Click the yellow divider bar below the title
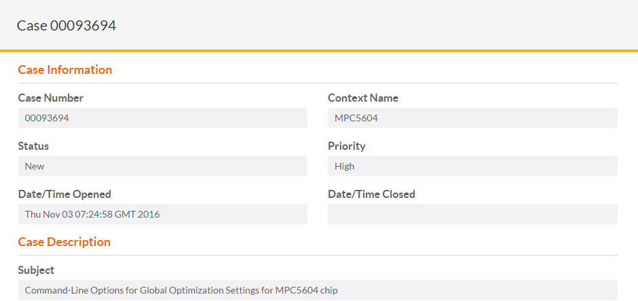Viewport: 638px width, 301px height. tap(319, 51)
